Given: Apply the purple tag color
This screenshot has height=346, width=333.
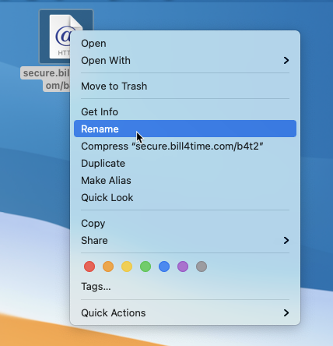Looking at the screenshot, I should click(183, 267).
